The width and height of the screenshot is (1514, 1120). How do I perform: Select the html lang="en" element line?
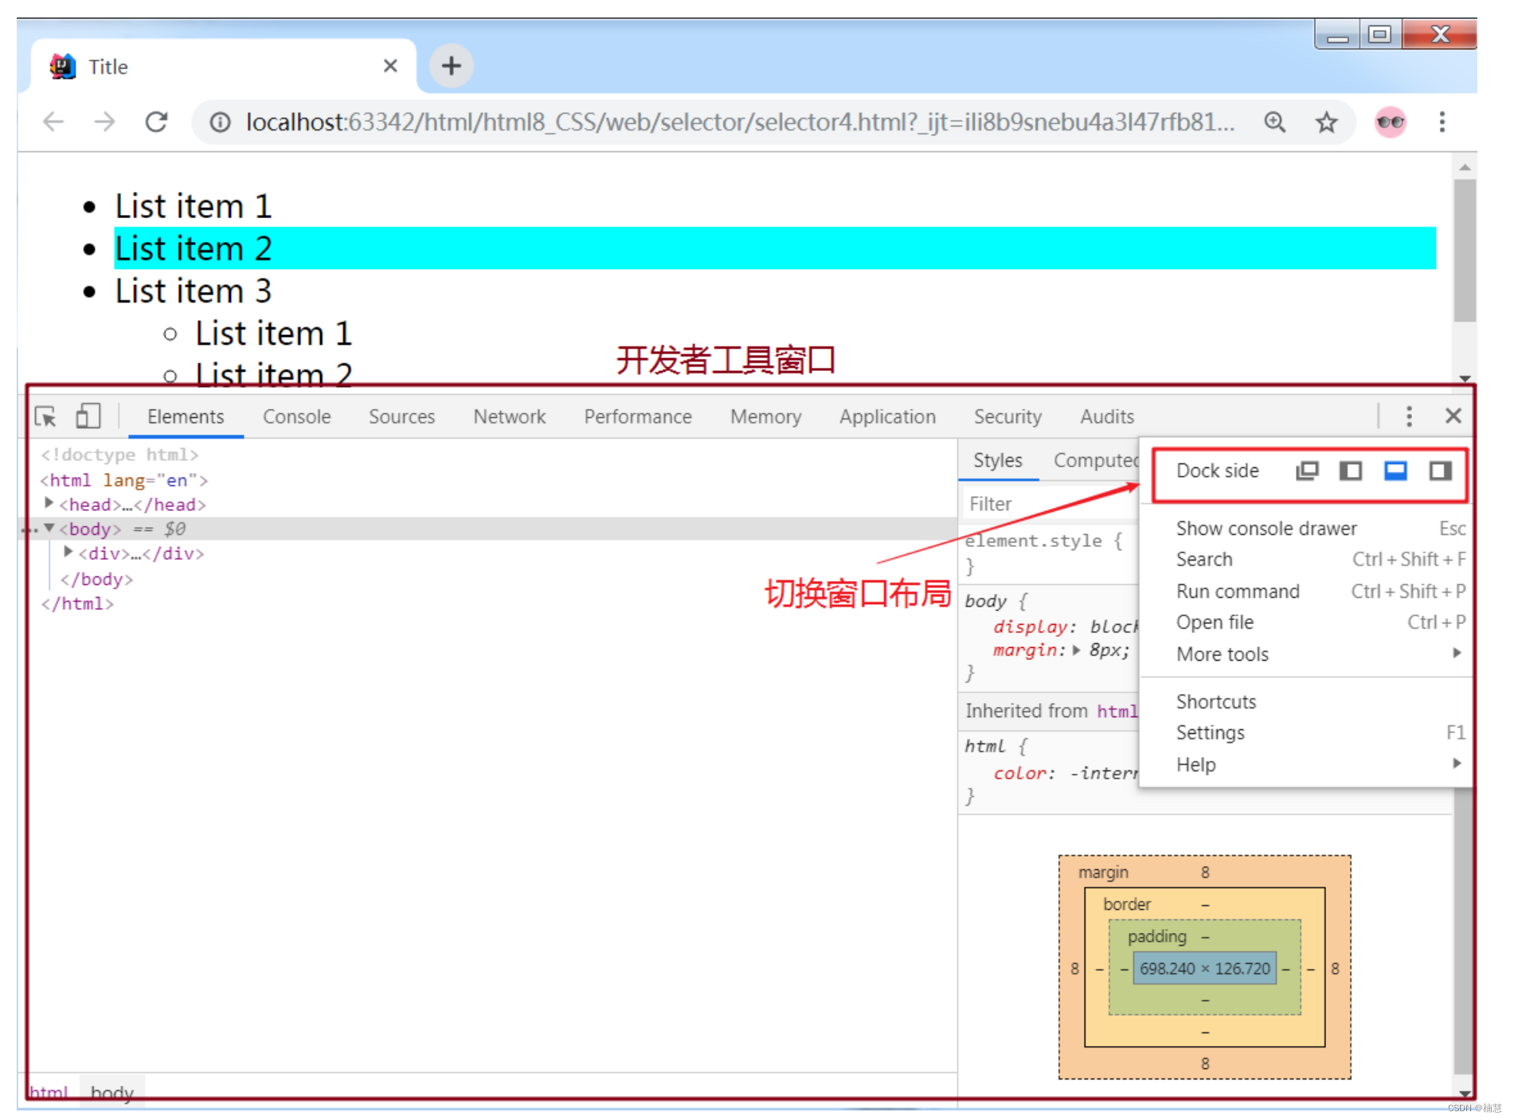[x=124, y=480]
